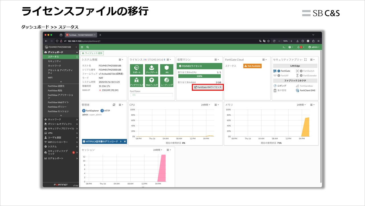Click the レーティング license icon
Image resolution: width=365 pixels, height=206 pixels.
click(x=167, y=82)
